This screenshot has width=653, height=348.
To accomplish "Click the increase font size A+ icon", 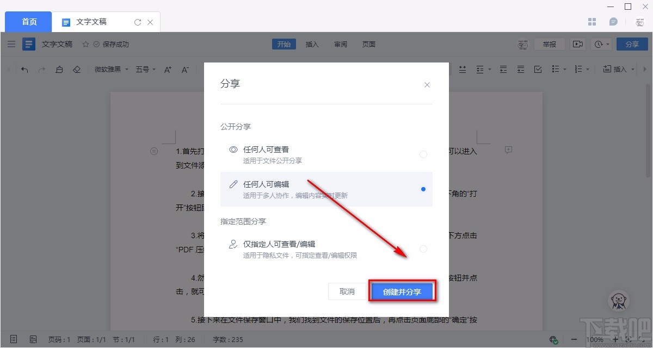I will pos(168,70).
